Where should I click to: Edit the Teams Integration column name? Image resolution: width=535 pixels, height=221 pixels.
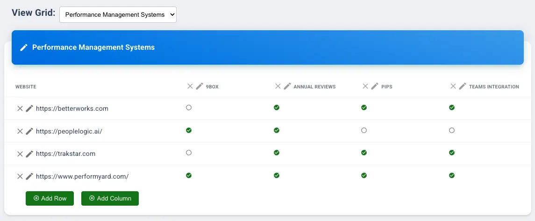pyautogui.click(x=463, y=87)
